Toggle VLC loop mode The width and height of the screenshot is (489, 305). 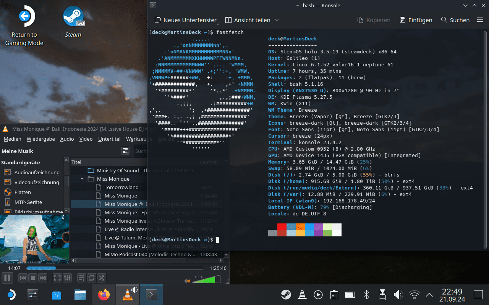click(x=91, y=278)
